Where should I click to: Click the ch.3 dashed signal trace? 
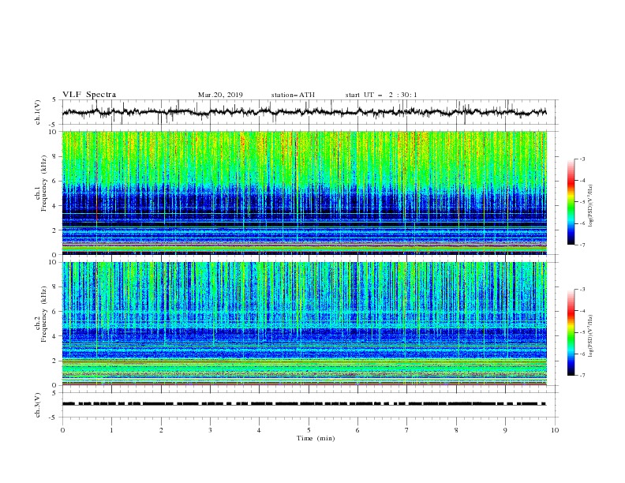304,404
